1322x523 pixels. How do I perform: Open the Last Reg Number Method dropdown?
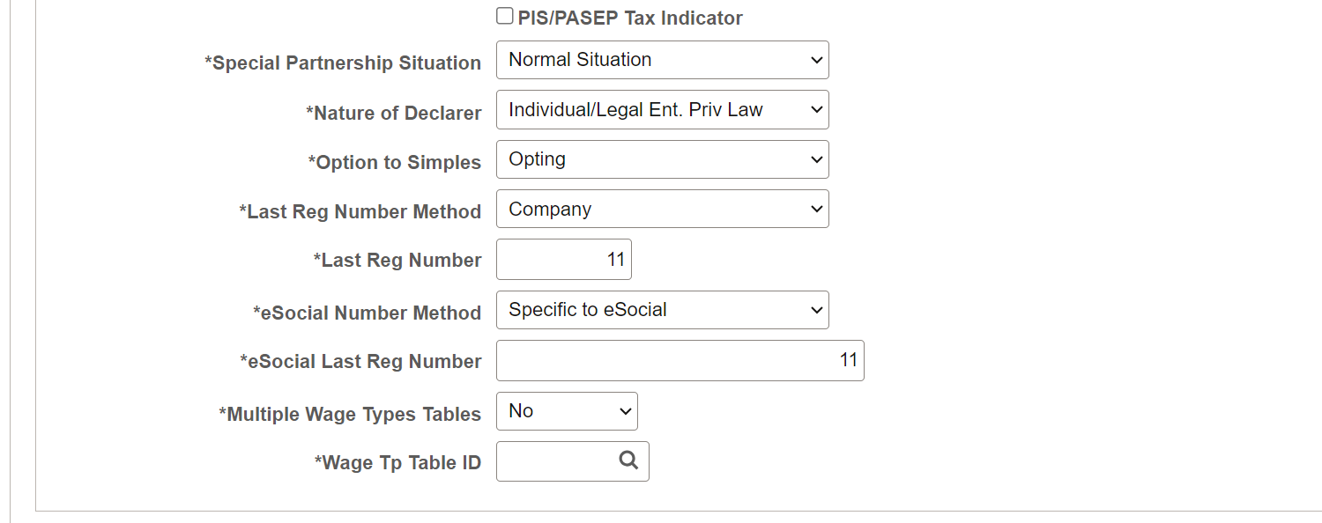(662, 210)
